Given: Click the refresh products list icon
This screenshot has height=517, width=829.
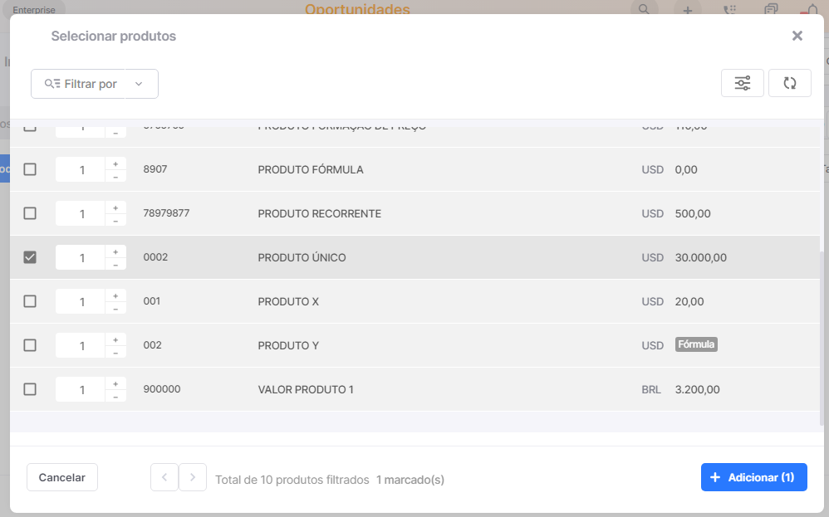Looking at the screenshot, I should click(x=790, y=83).
